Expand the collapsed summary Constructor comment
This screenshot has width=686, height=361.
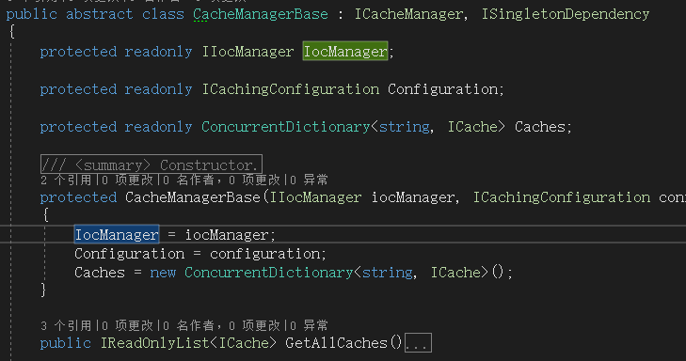(152, 165)
